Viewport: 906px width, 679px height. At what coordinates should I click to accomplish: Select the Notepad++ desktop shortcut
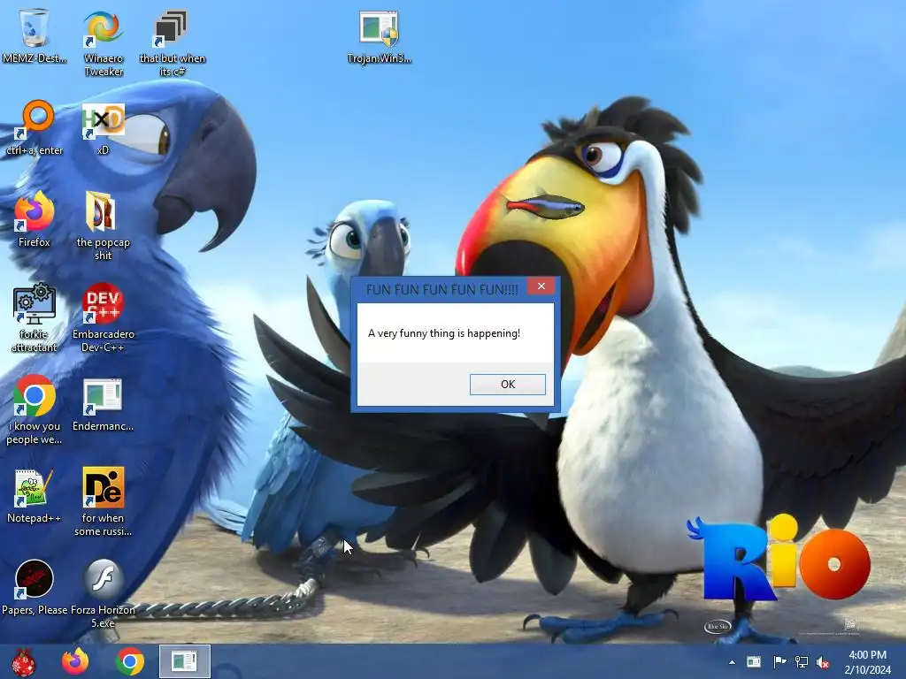[x=35, y=495]
